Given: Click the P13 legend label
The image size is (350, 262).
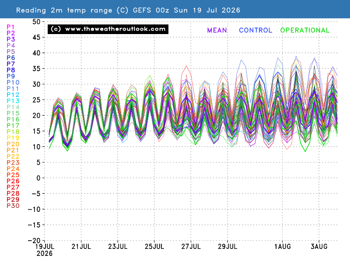Looking at the screenshot, I should tap(13, 101).
